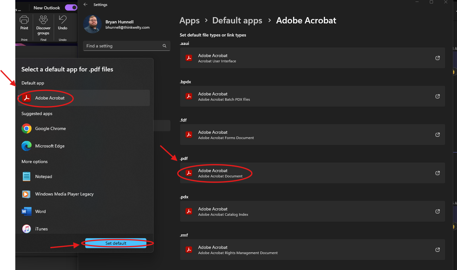
Task: Click the Set default button
Action: (115, 243)
